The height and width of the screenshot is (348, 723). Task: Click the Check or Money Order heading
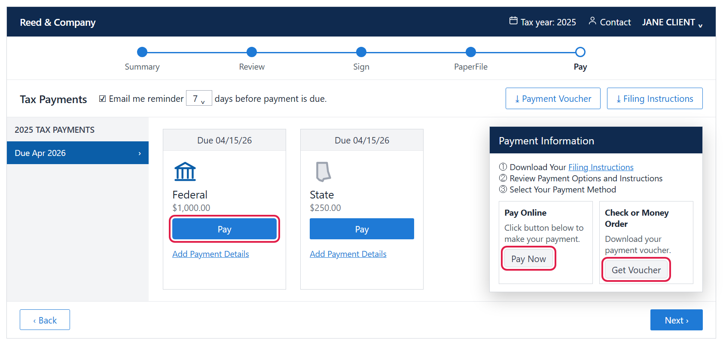pyautogui.click(x=637, y=218)
